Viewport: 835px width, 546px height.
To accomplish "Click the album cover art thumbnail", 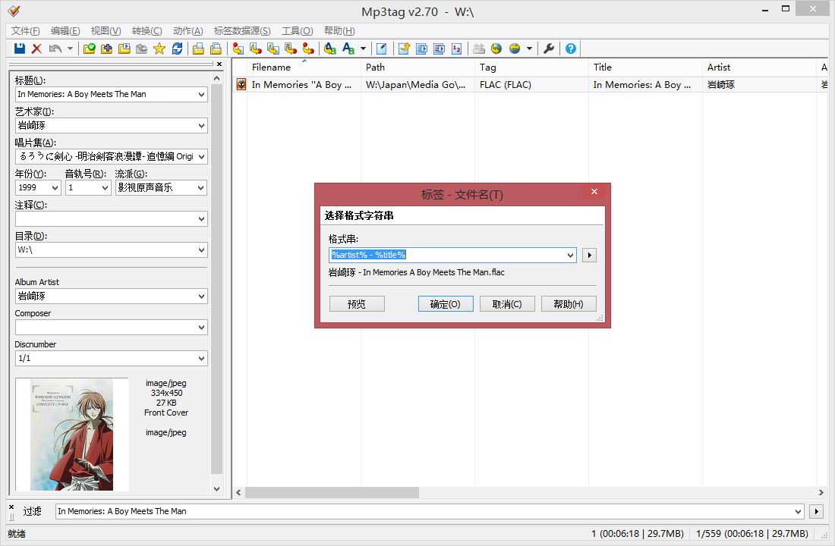I will click(x=72, y=435).
